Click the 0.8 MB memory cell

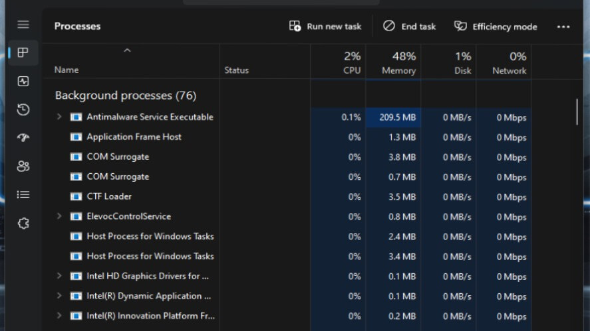click(394, 217)
